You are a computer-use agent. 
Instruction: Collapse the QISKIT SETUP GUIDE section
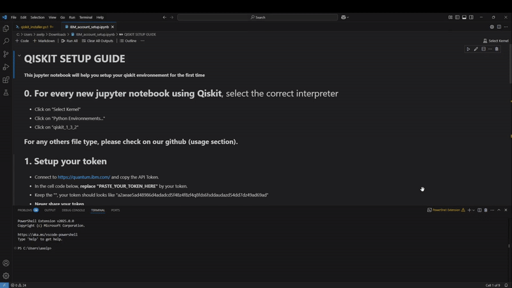point(19,56)
